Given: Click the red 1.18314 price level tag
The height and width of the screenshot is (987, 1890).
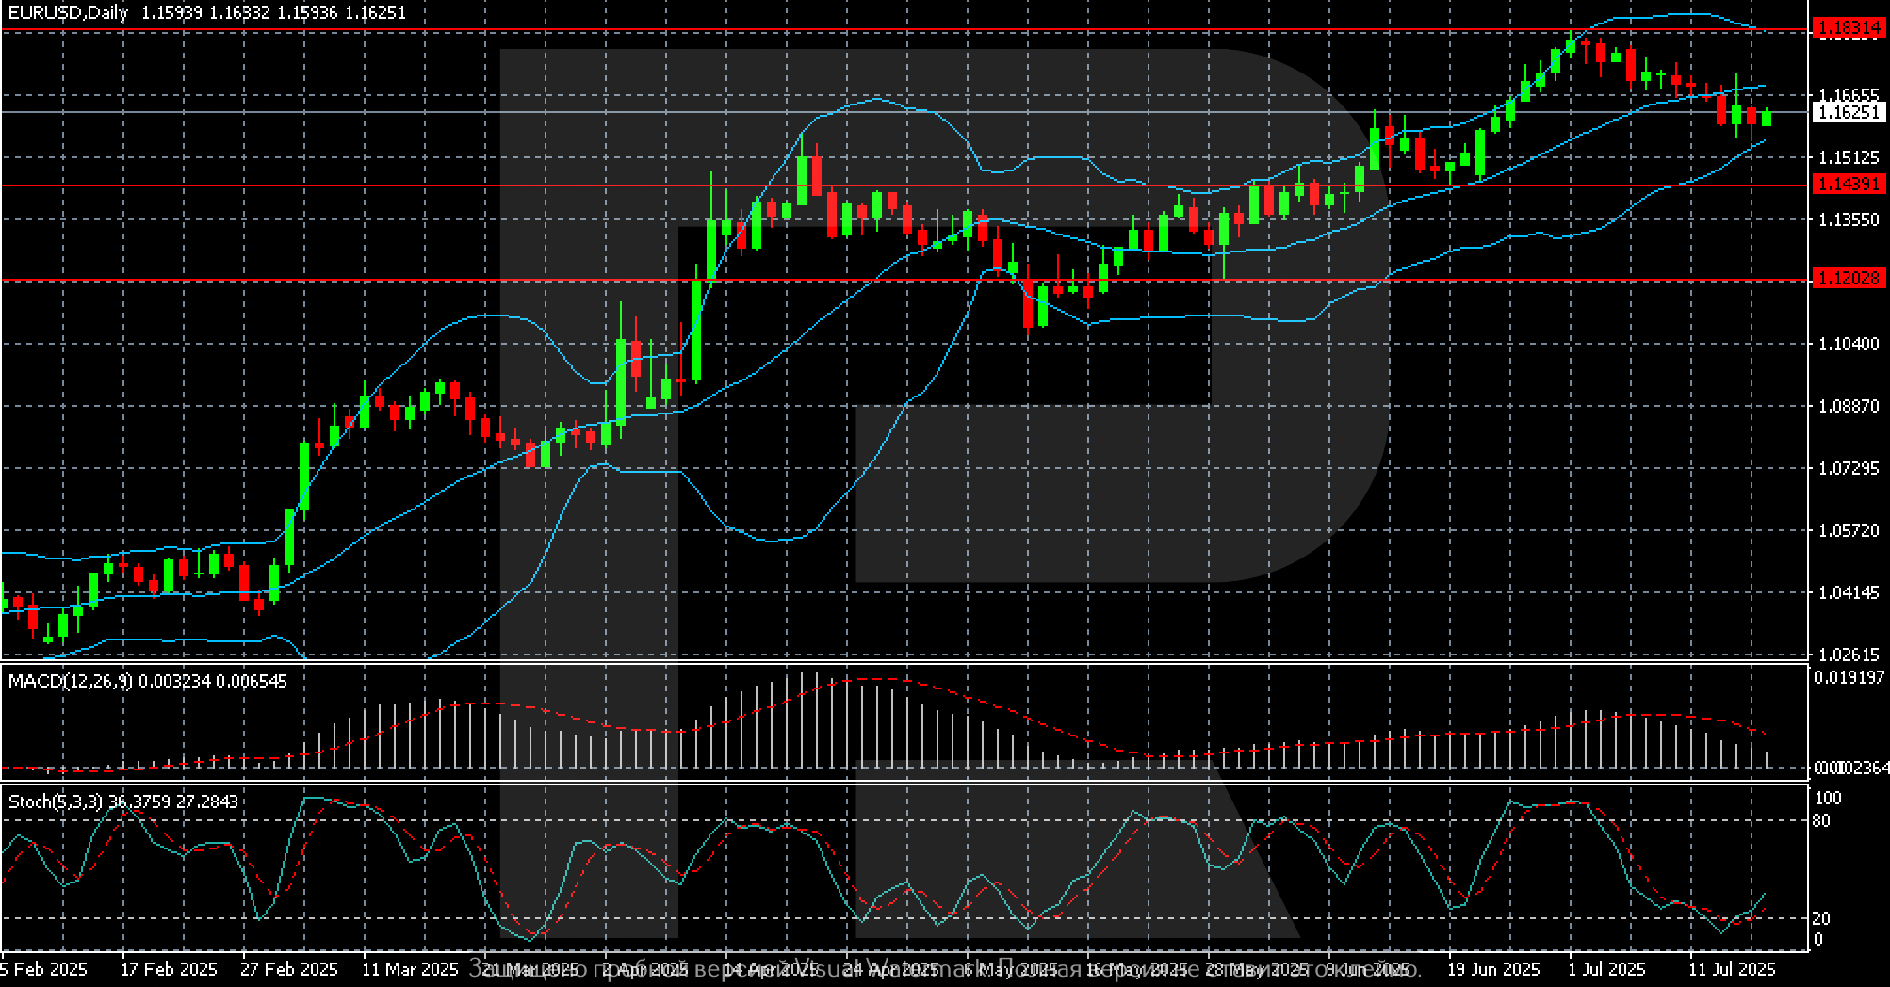Looking at the screenshot, I should click(x=1848, y=29).
